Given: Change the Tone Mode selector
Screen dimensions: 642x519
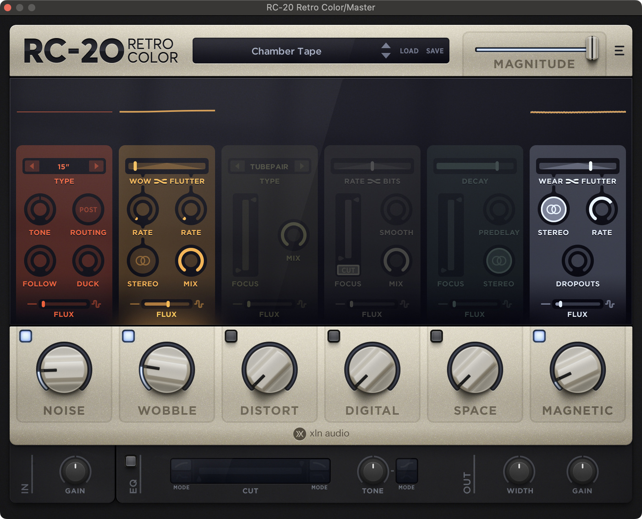Looking at the screenshot, I should point(407,470).
